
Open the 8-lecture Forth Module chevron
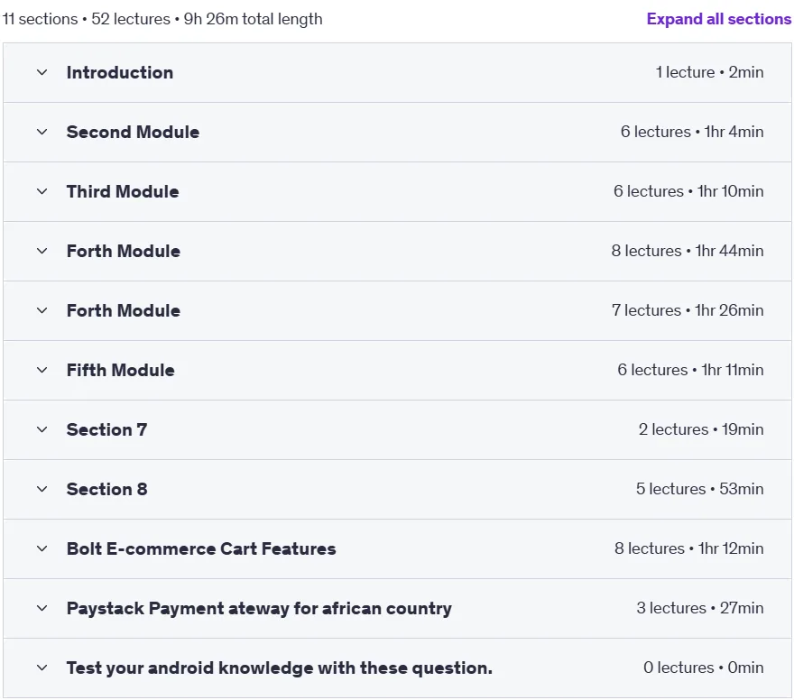point(42,251)
